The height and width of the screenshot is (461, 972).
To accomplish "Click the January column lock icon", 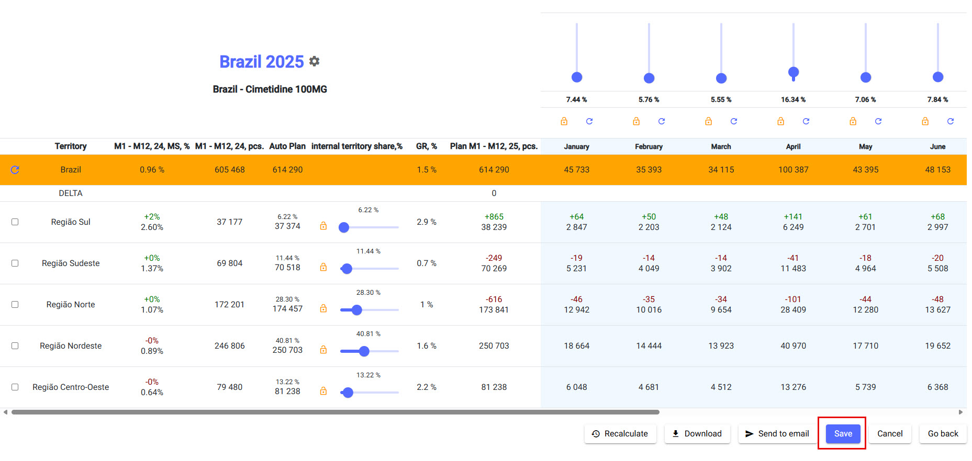I will click(x=564, y=121).
